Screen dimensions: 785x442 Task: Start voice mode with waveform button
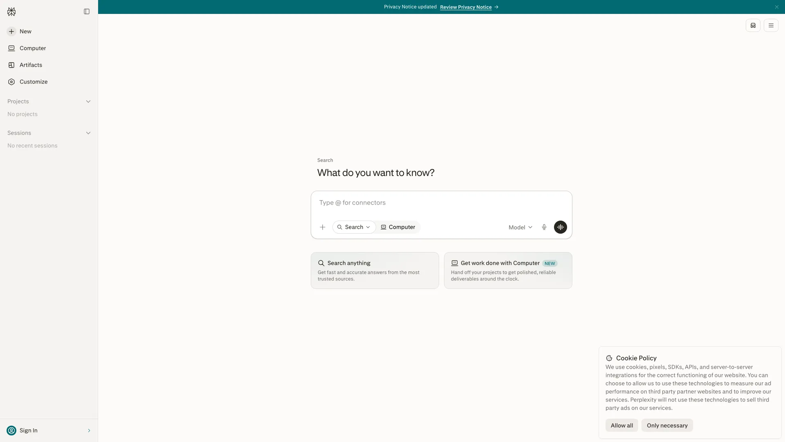561,227
